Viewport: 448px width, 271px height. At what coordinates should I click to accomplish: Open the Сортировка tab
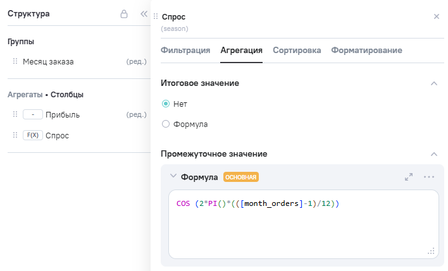click(297, 51)
